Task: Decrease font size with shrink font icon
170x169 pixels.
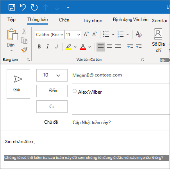Action: (95, 34)
